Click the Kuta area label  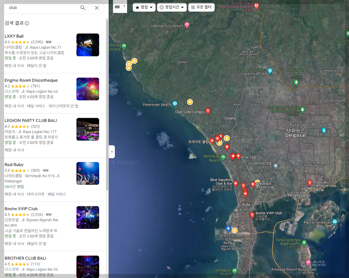point(246,204)
